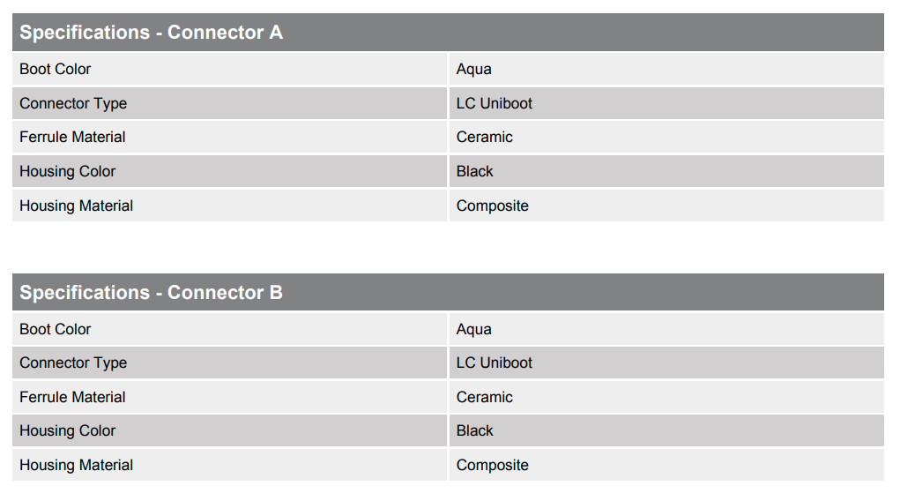900x501 pixels.
Task: Select Aqua value in Connector B table
Action: 473,329
